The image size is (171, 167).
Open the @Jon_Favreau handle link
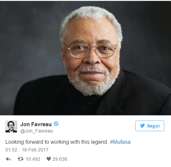(37, 131)
